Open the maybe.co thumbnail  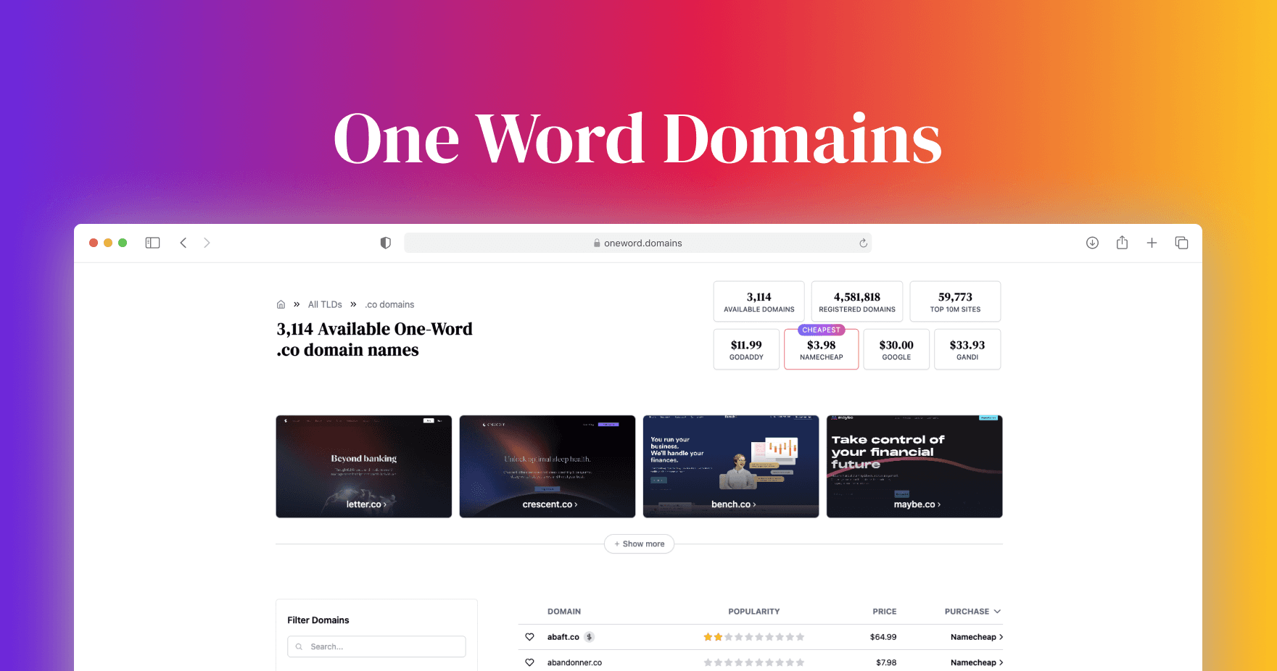click(x=914, y=467)
